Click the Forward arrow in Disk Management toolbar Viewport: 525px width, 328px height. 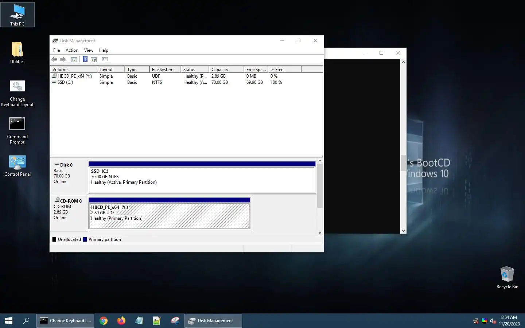click(63, 59)
